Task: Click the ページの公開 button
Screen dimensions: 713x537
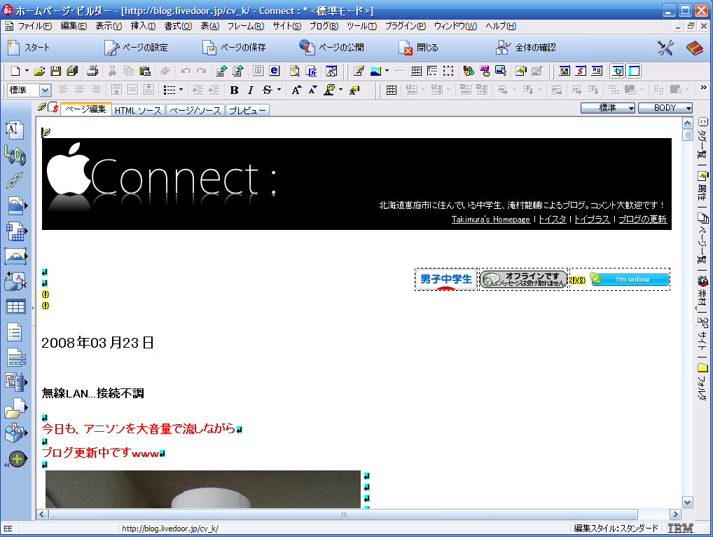Action: 331,48
